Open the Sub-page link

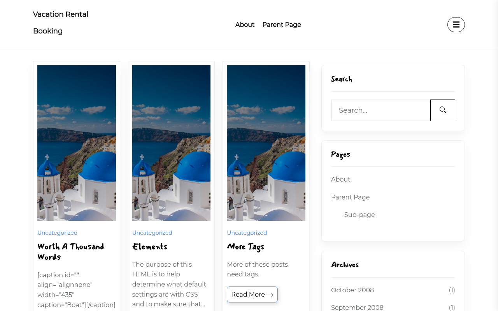click(x=359, y=215)
